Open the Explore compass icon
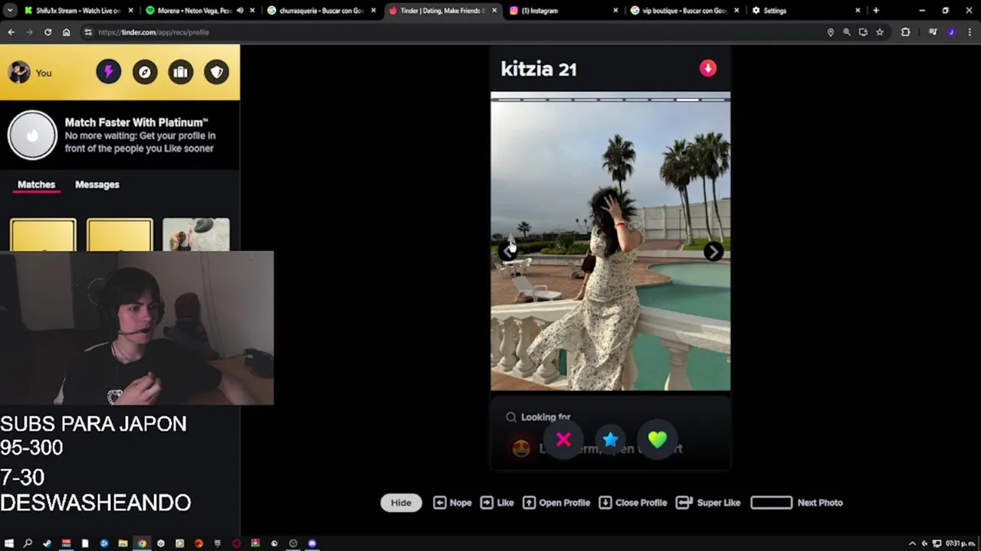981x551 pixels. click(145, 72)
